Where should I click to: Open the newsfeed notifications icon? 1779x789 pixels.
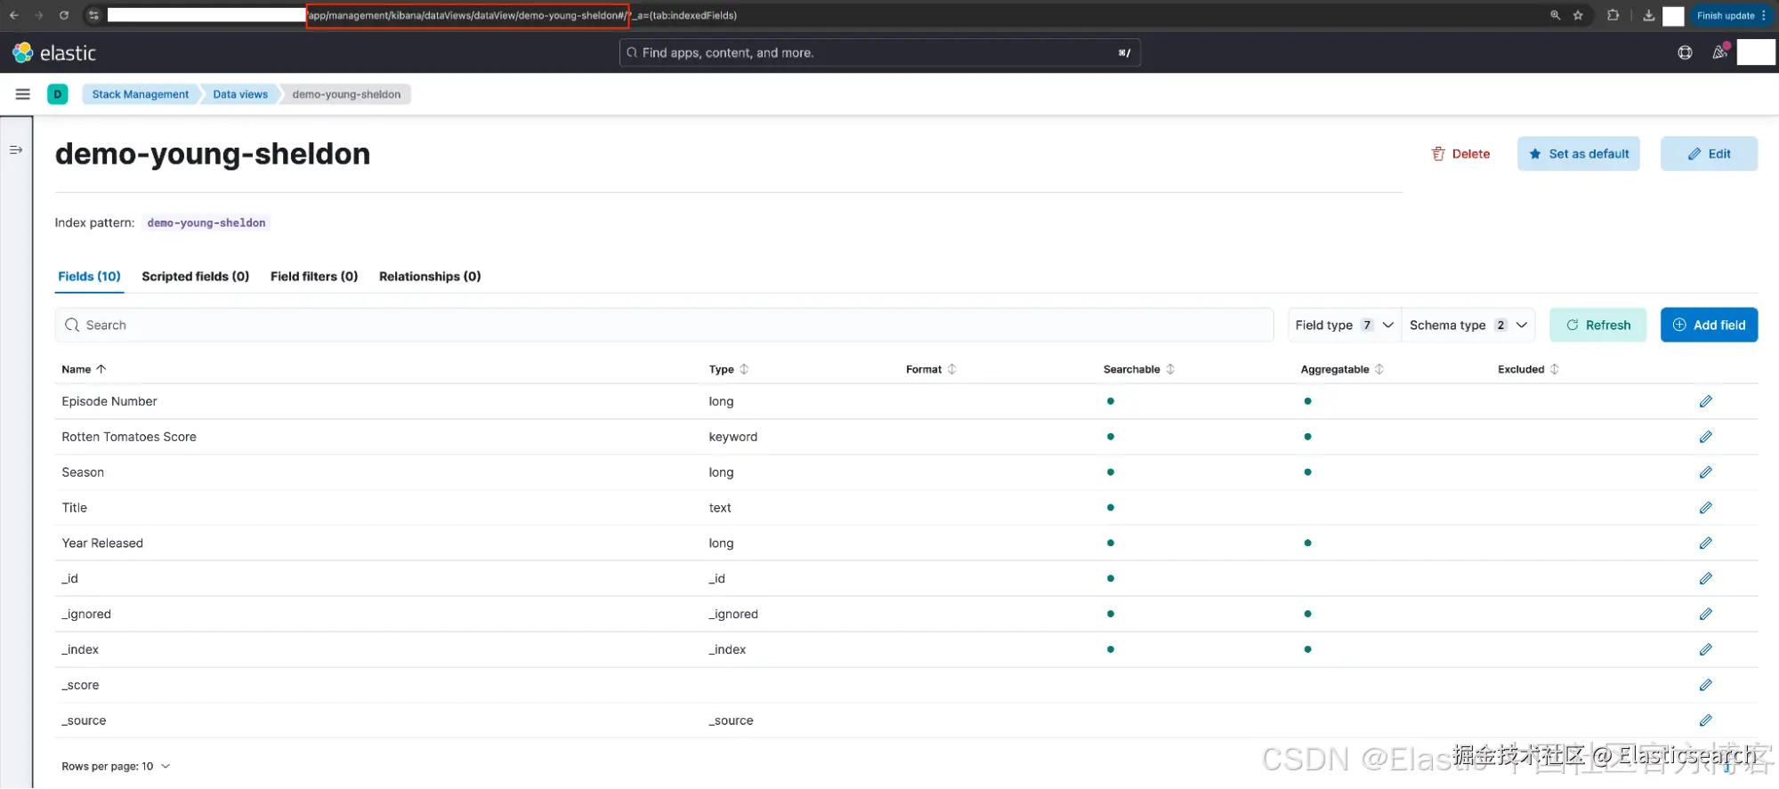click(x=1719, y=52)
